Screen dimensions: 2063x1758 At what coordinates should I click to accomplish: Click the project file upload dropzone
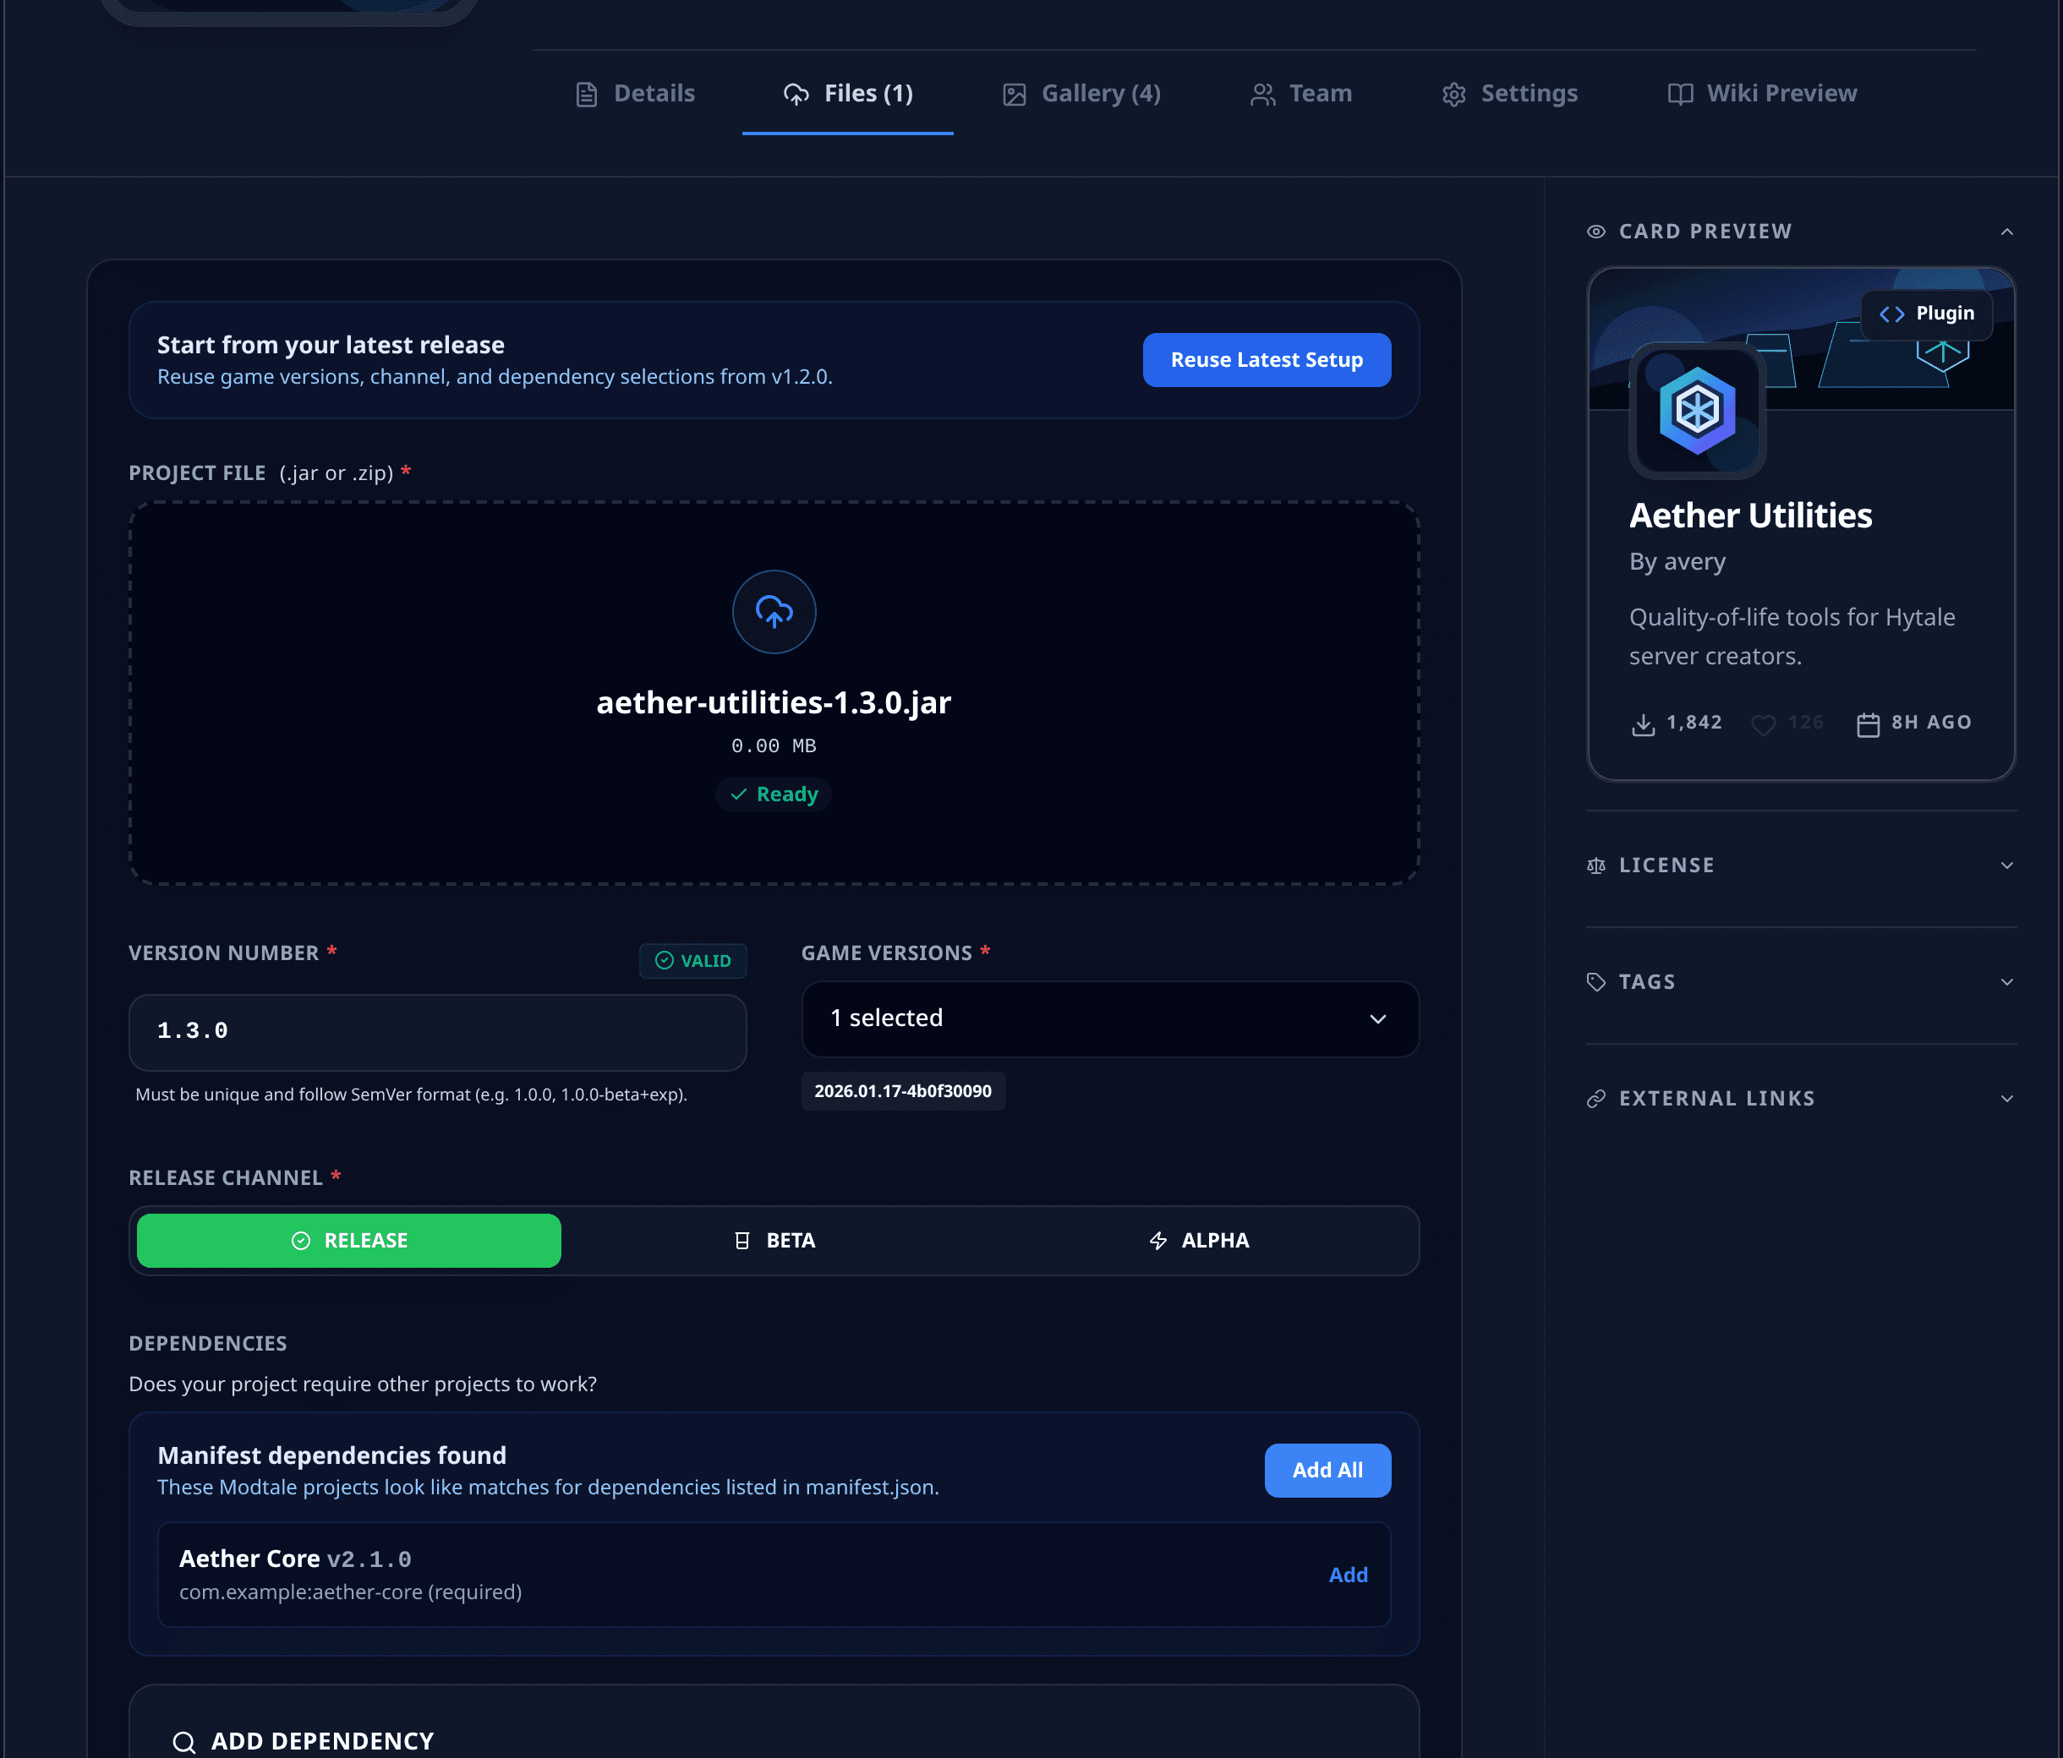click(774, 693)
